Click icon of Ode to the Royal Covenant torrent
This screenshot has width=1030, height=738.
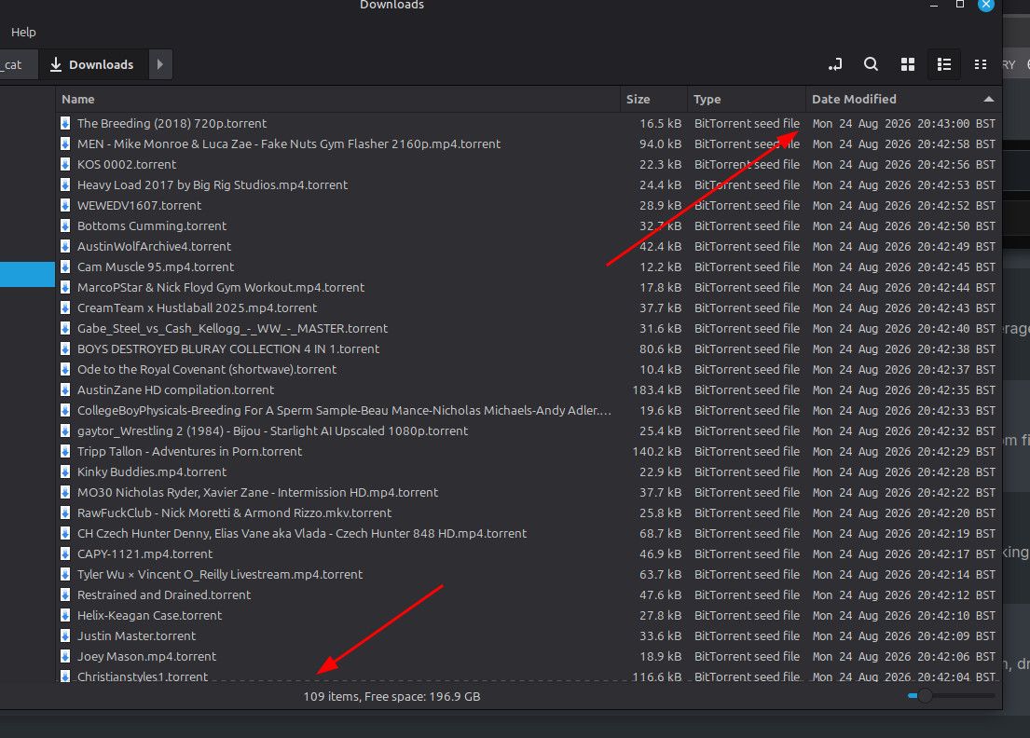[x=65, y=369]
